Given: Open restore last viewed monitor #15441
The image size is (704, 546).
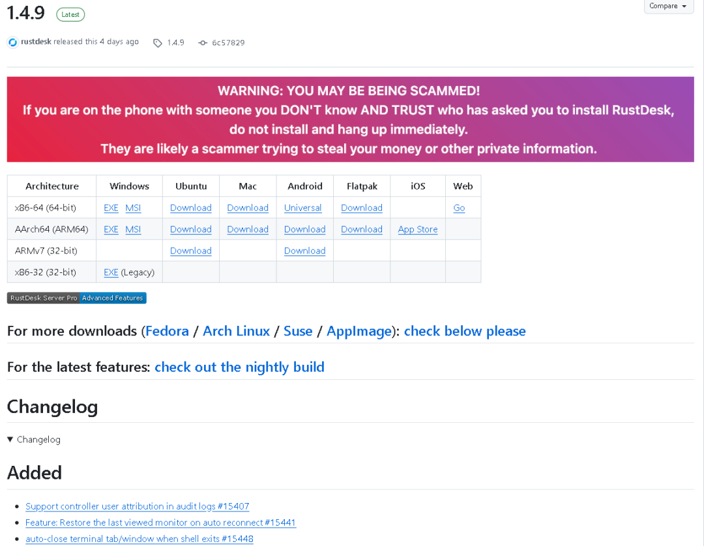Looking at the screenshot, I should coord(160,523).
